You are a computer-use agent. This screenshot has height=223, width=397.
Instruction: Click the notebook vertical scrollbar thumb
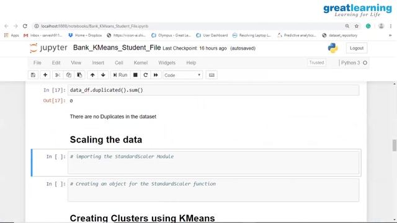[x=395, y=145]
